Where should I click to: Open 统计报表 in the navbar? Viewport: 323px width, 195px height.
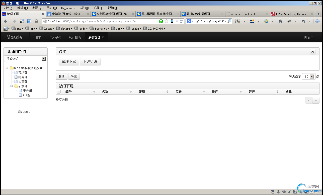pyautogui.click(x=75, y=37)
